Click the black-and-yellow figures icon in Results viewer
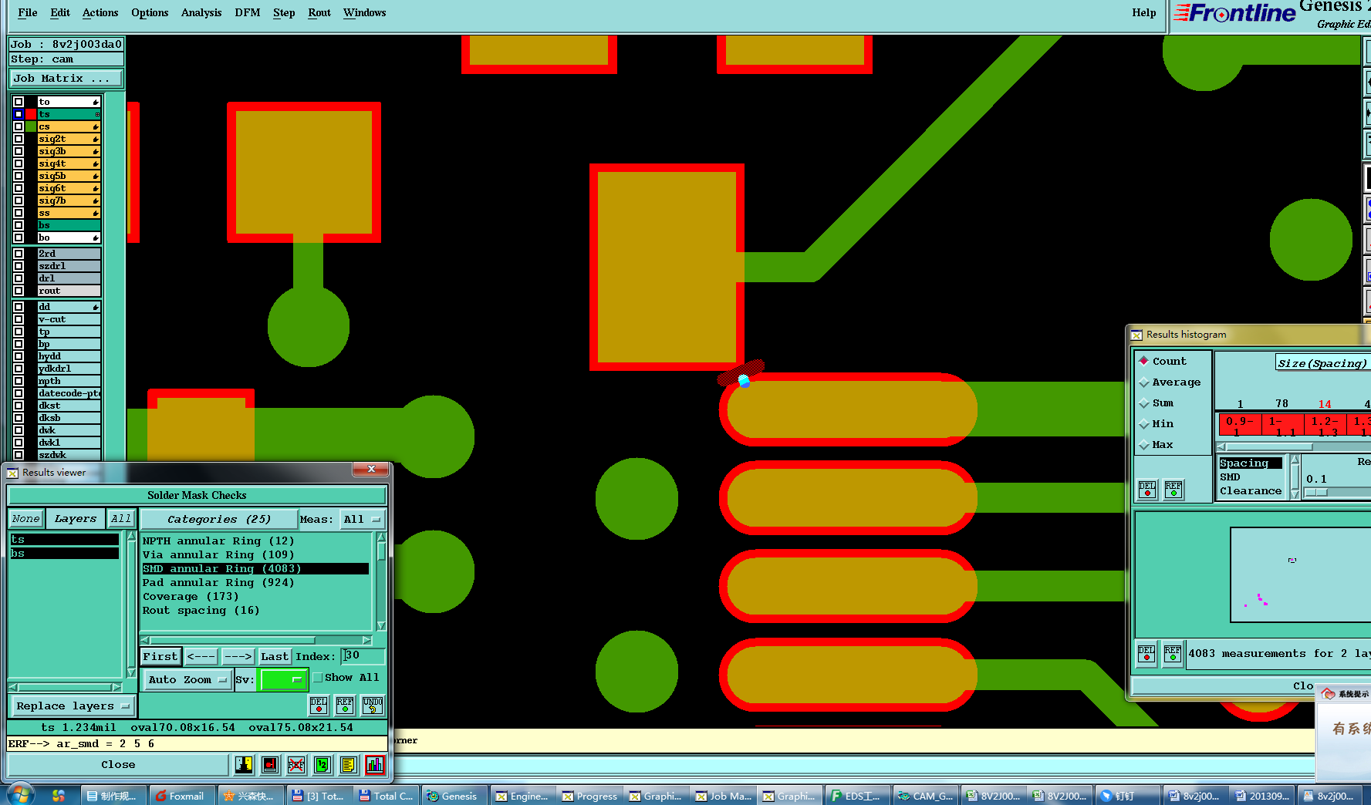 pos(244,765)
